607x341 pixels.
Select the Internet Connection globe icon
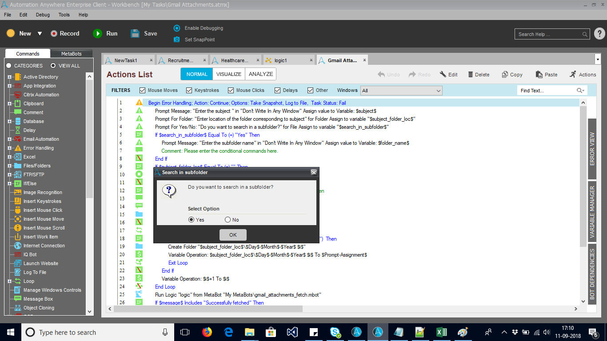(18, 246)
